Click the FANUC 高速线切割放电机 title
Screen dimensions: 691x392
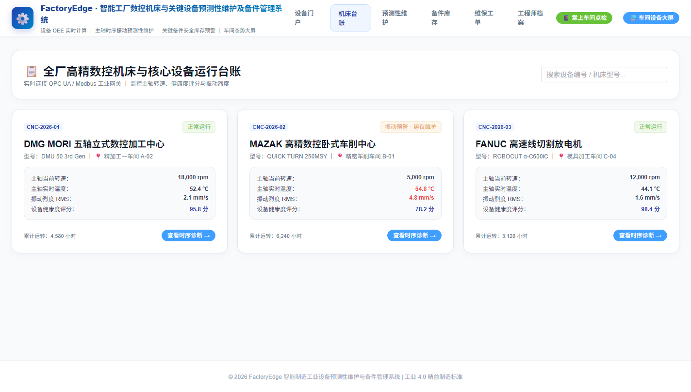[x=528, y=144]
